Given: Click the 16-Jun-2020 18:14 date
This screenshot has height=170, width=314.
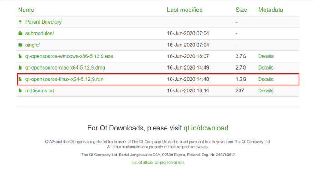Looking at the screenshot, I should coord(188,90).
